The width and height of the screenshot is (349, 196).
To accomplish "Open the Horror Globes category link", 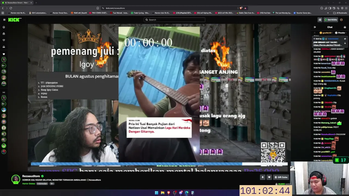I will [29, 183].
